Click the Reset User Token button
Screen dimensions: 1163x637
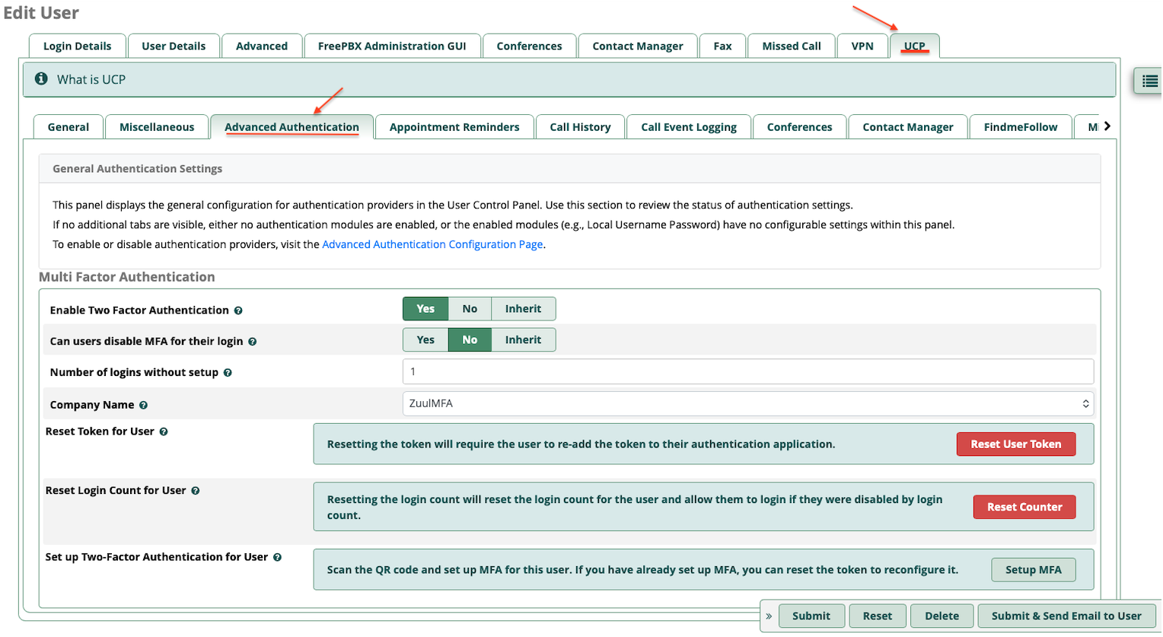pos(1015,444)
